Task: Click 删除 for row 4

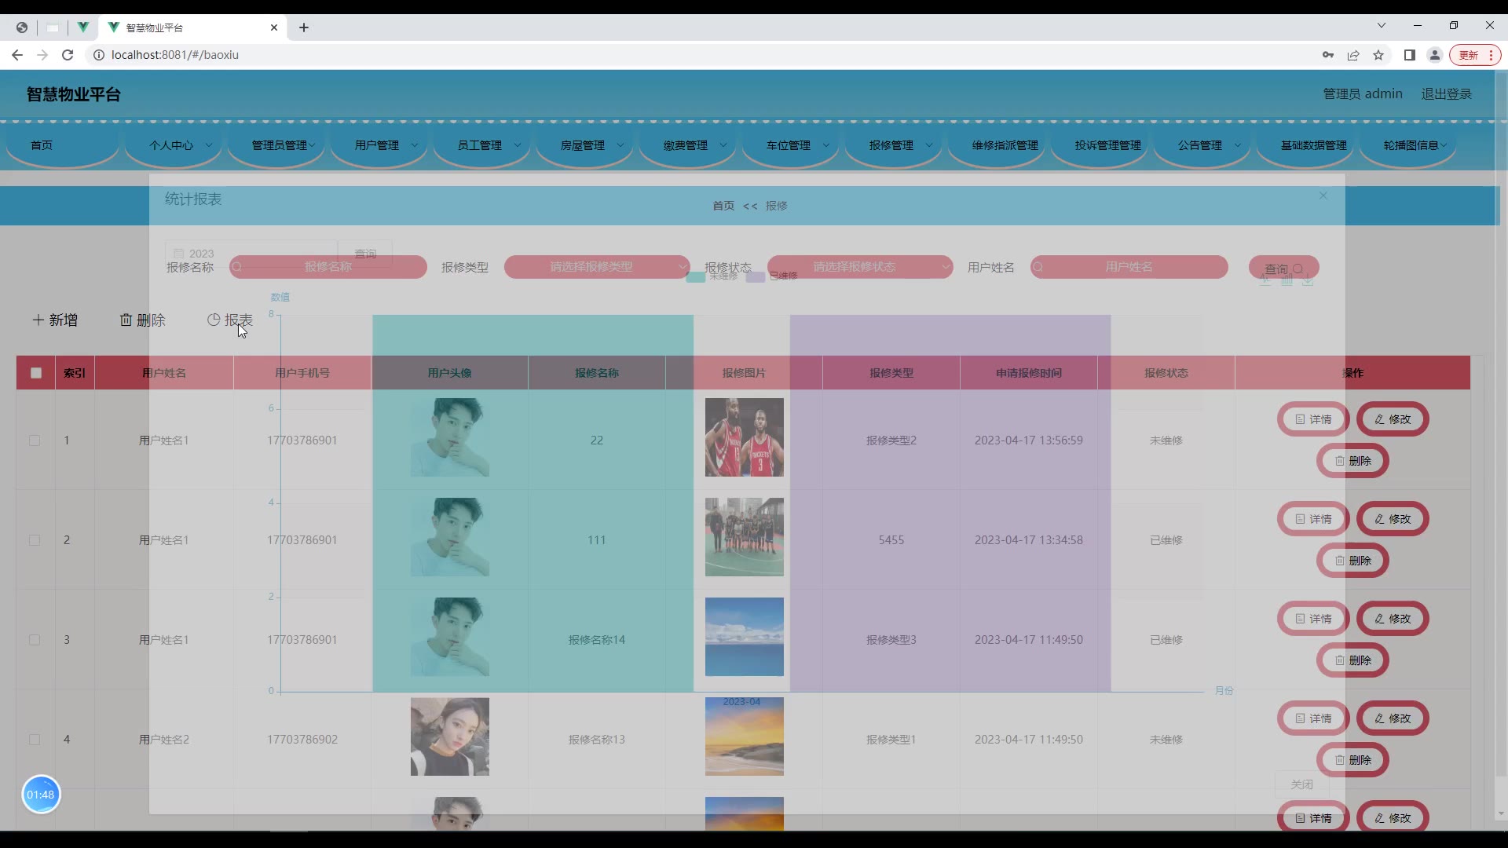Action: [1352, 760]
